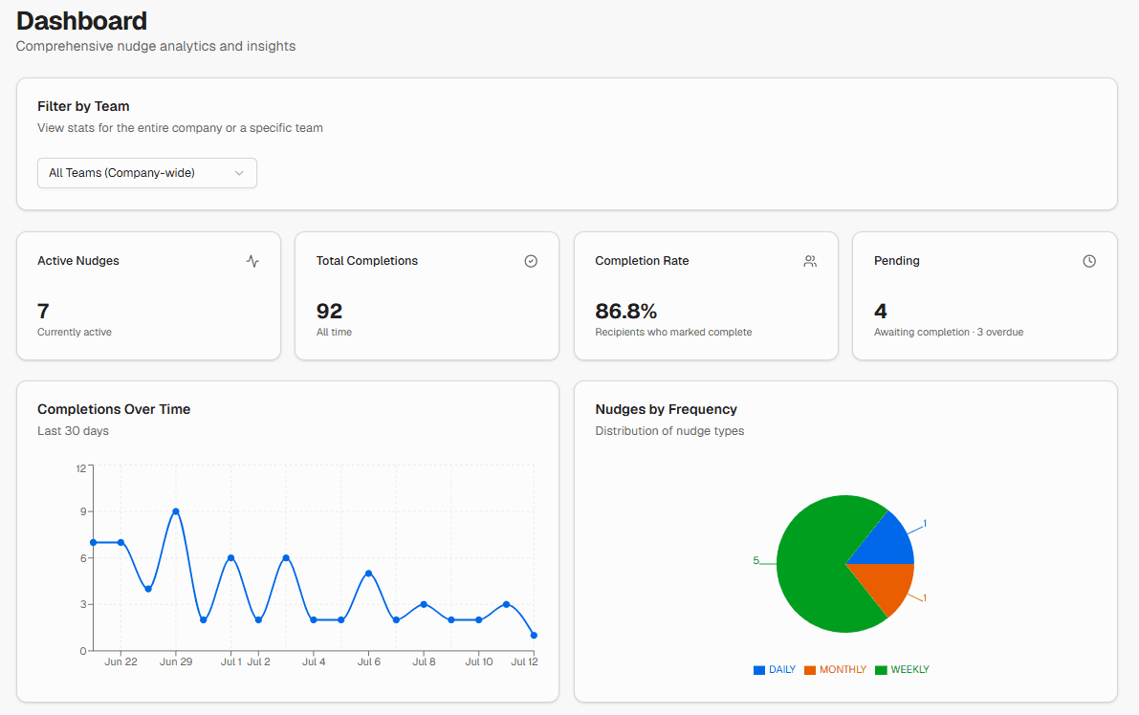Screen dimensions: 1139x715
Task: Click the 'All time' caption
Action: tap(334, 332)
